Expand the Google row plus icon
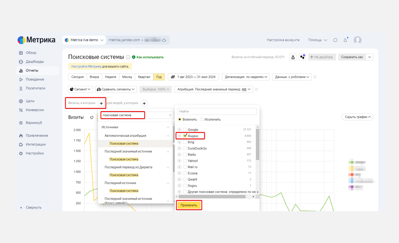399x243 pixels. coord(179,130)
